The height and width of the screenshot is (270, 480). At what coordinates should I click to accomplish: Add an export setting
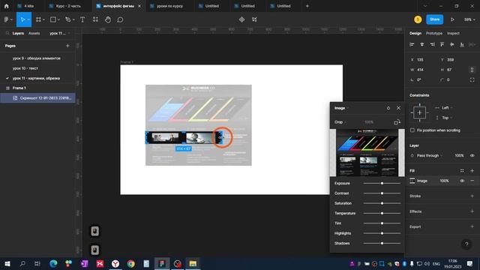pyautogui.click(x=472, y=226)
